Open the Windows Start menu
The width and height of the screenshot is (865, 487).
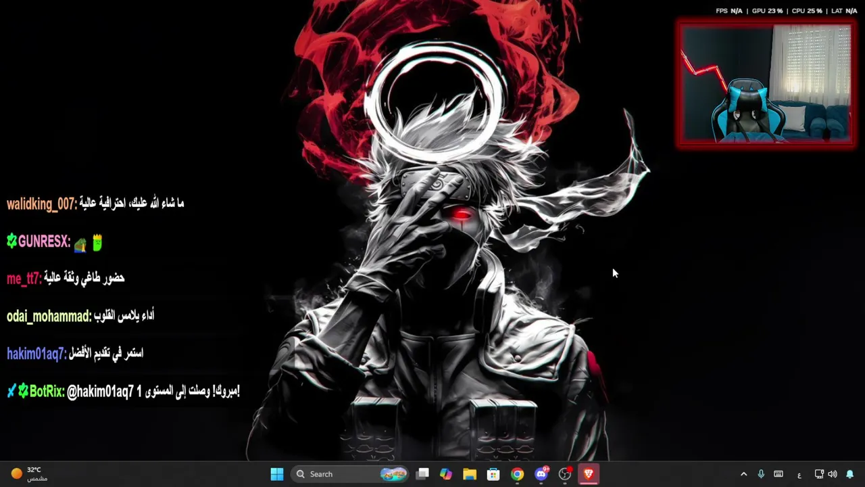[277, 474]
